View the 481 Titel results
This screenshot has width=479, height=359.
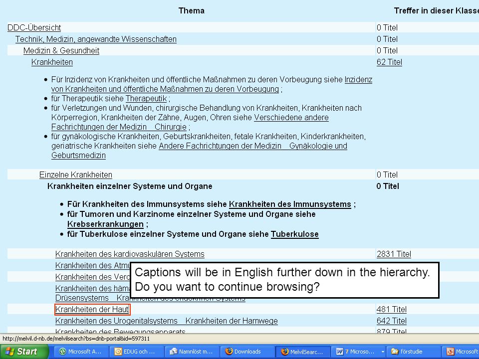click(391, 310)
